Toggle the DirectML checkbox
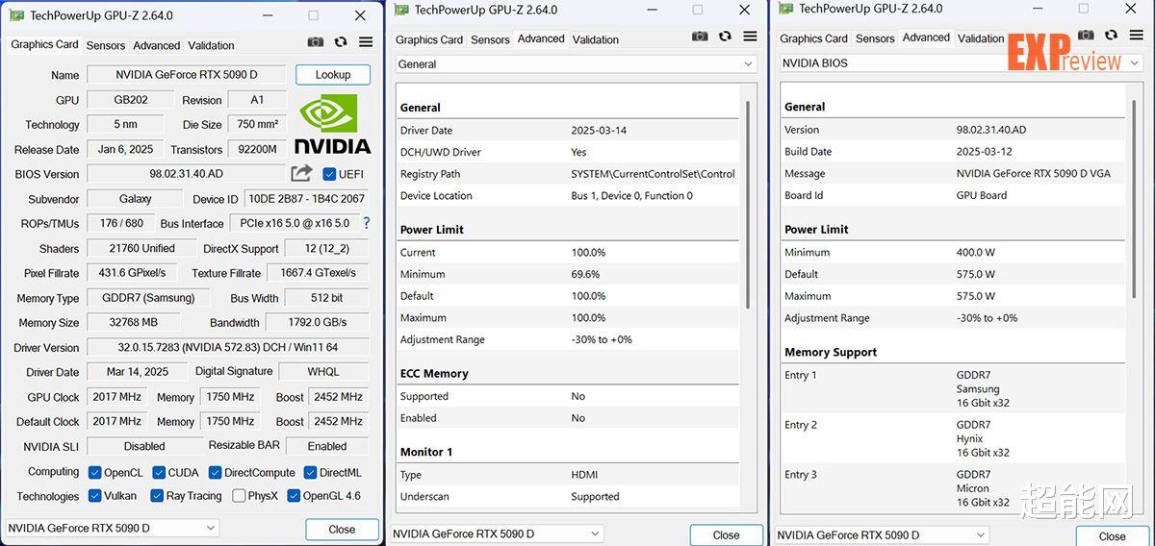The width and height of the screenshot is (1155, 546). tap(311, 472)
